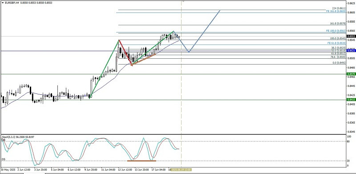
Task: Select the green 0.8415 level tag
Action: (x=351, y=100)
